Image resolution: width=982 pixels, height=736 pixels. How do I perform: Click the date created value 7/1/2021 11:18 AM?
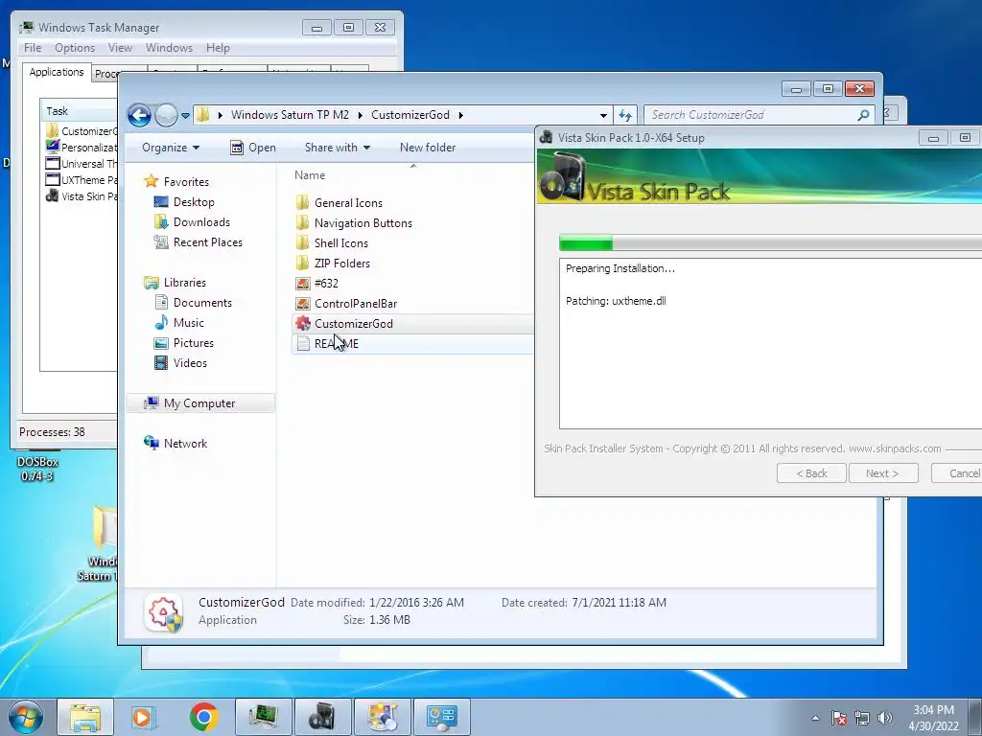coord(619,603)
